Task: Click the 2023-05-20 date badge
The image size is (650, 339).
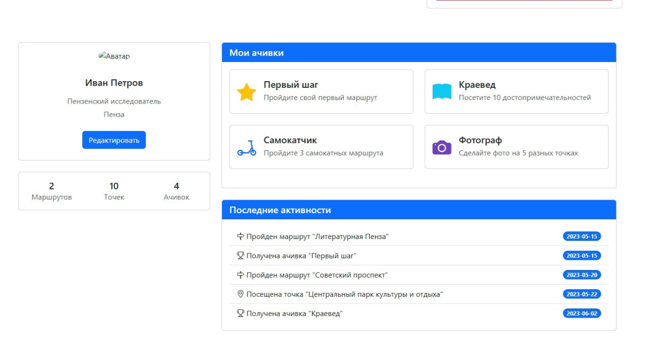Action: pos(581,275)
